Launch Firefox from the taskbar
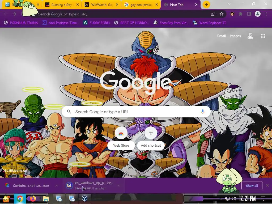The width and height of the screenshot is (272, 204). point(33,198)
